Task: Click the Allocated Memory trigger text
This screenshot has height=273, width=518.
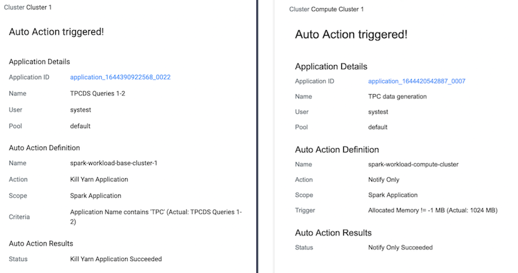Action: click(x=433, y=210)
